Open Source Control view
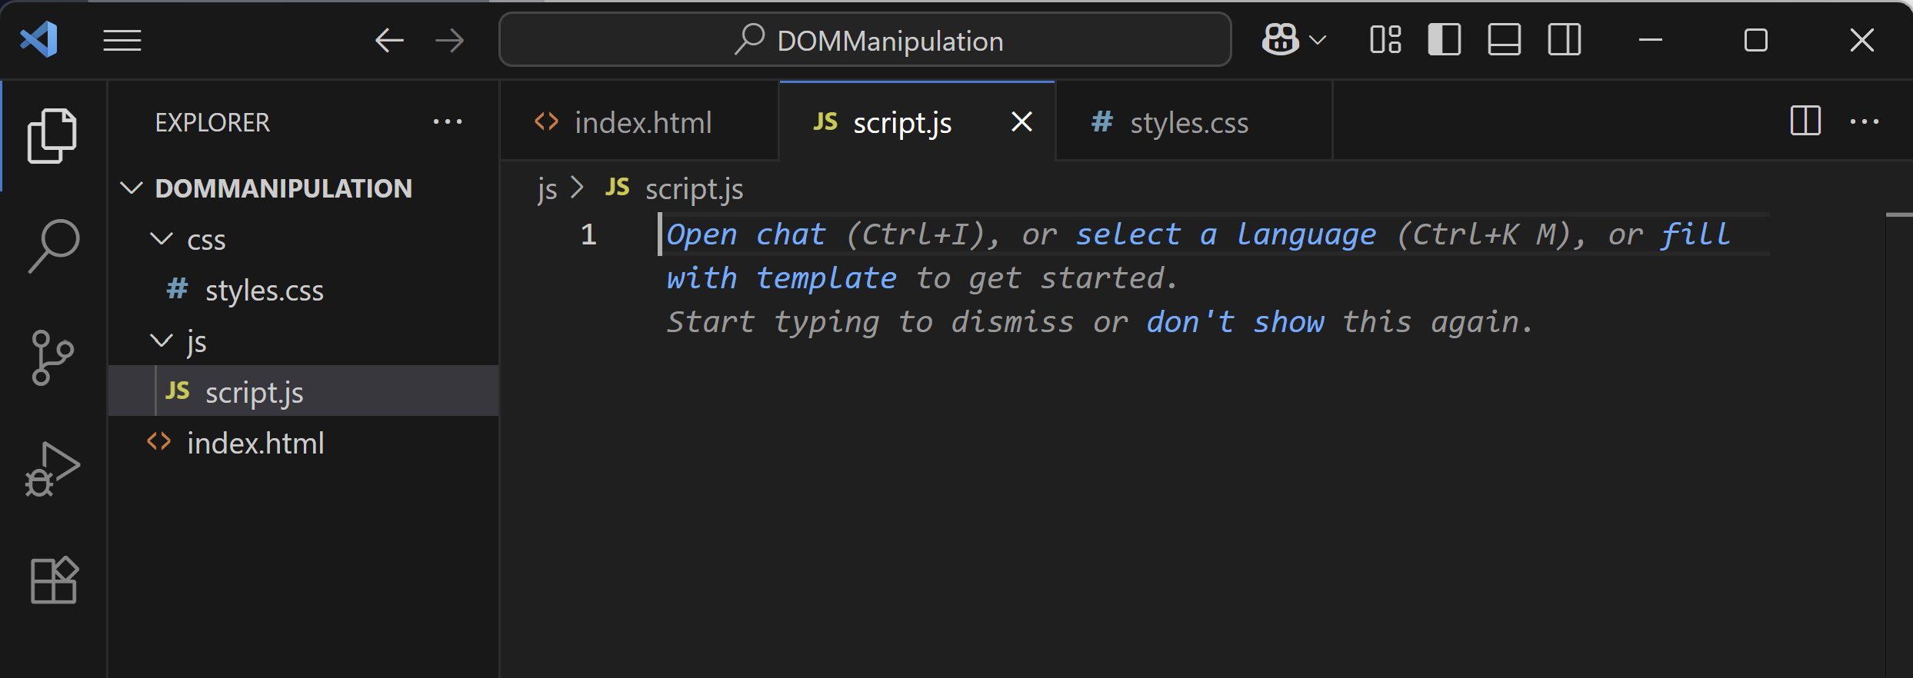1913x678 pixels. (x=52, y=357)
